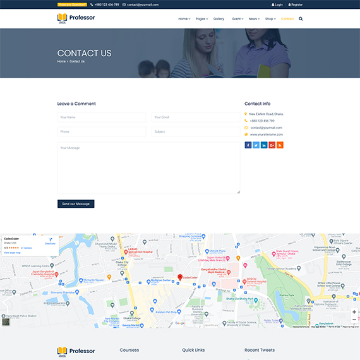Click the Facebook social icon
360x360 pixels.
coord(248,145)
